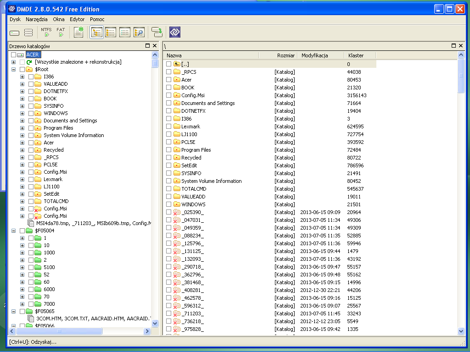Check the $F05065 checkbox in tree
The width and height of the screenshot is (470, 352).
(x=22, y=311)
